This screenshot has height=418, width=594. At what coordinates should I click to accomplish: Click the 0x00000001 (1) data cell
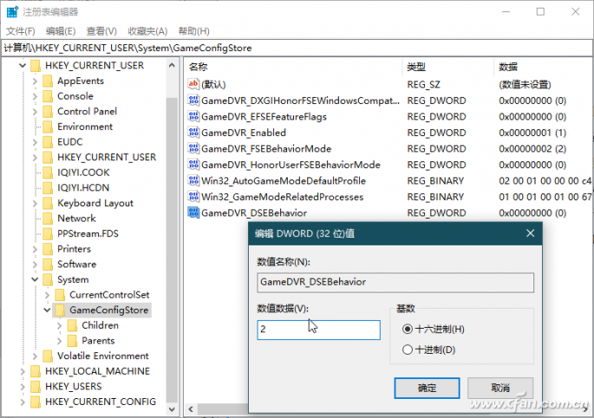pyautogui.click(x=532, y=133)
